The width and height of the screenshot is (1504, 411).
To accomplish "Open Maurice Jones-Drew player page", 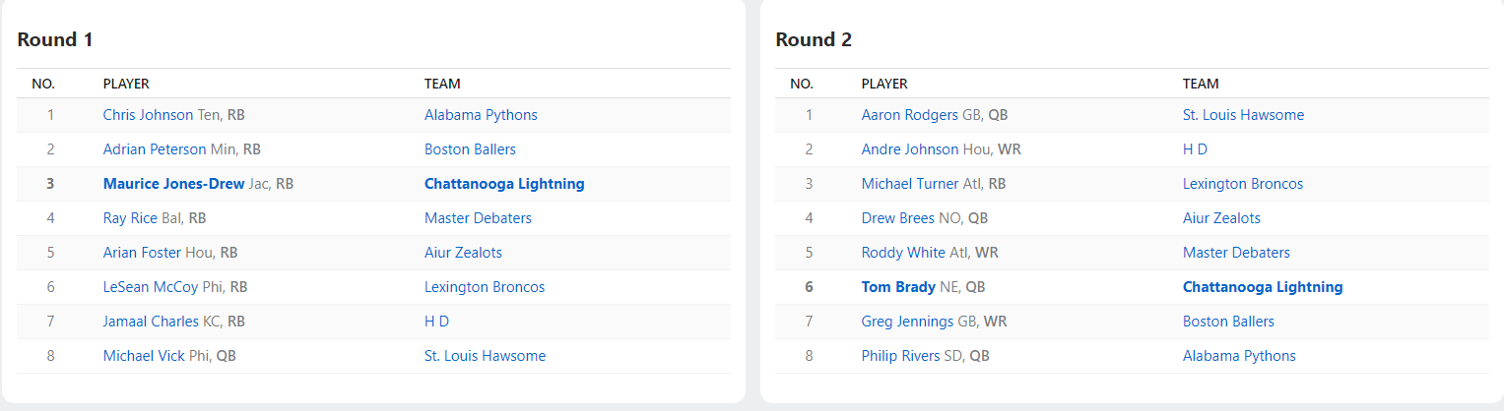I will click(173, 184).
